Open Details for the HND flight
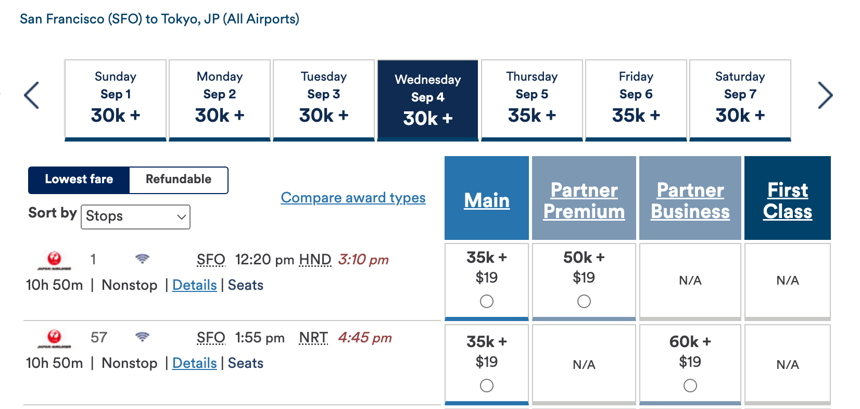Screen dimensions: 860x409 pyautogui.click(x=194, y=285)
